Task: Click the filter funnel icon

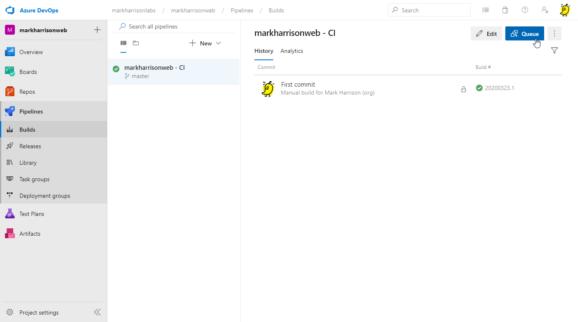Action: coord(554,50)
